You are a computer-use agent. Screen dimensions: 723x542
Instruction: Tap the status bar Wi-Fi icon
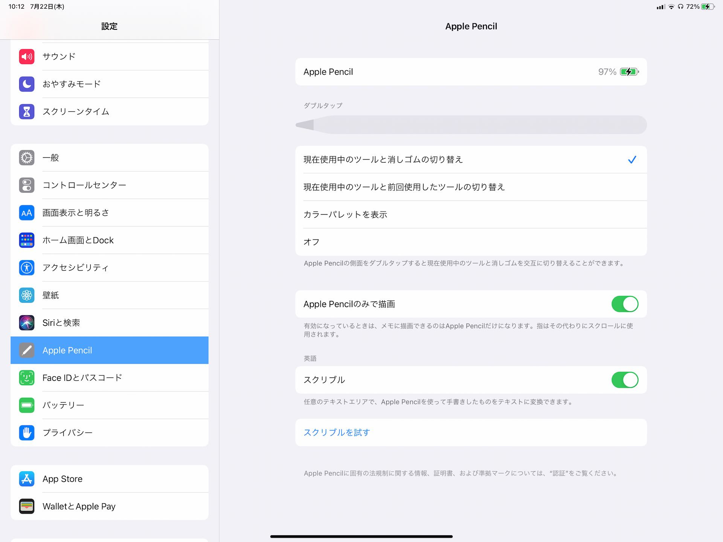671,7
